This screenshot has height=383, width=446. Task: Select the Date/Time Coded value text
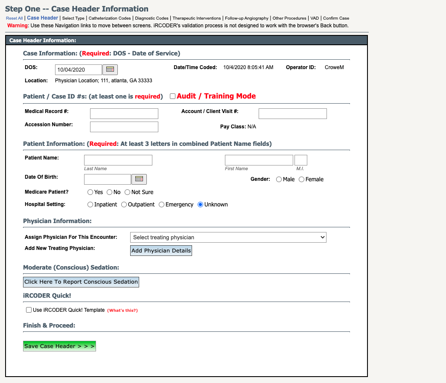(248, 67)
